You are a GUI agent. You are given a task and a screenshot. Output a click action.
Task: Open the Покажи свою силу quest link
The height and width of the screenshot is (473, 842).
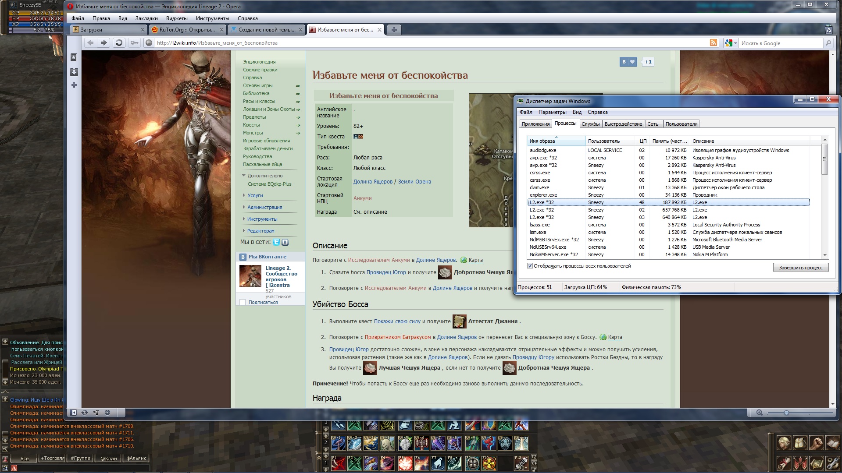[x=397, y=321]
